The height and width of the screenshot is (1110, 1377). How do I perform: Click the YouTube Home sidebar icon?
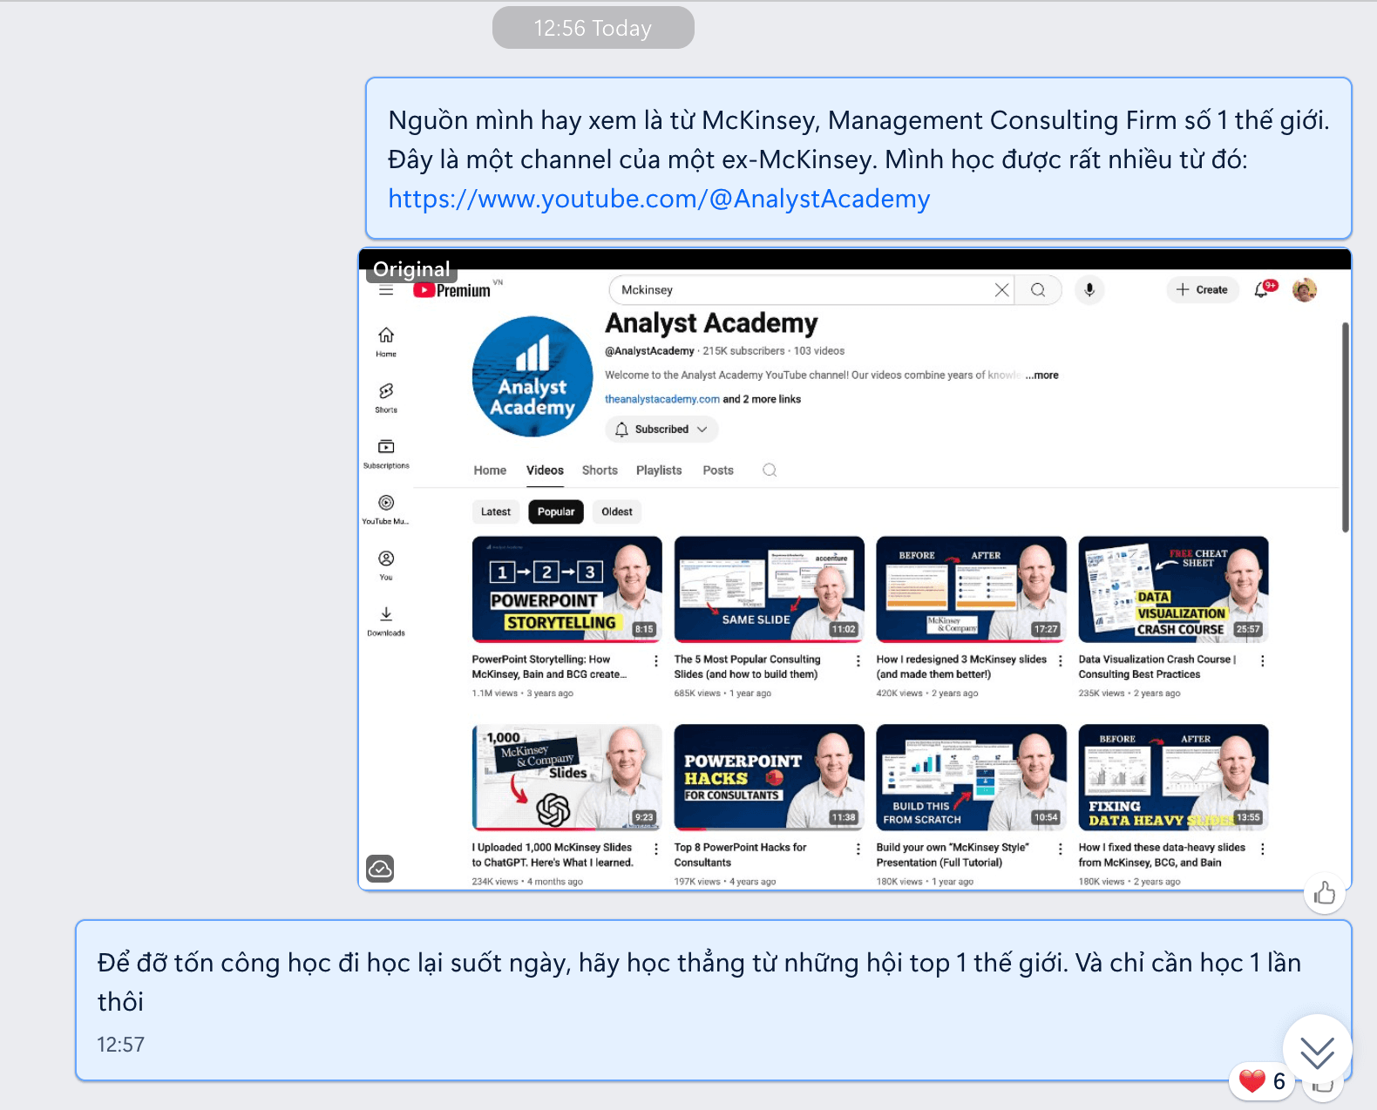[386, 341]
